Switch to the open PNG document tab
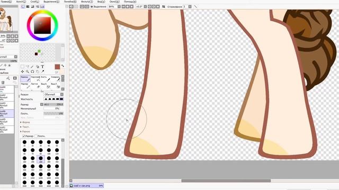The width and height of the screenshot is (339, 190). (86, 185)
